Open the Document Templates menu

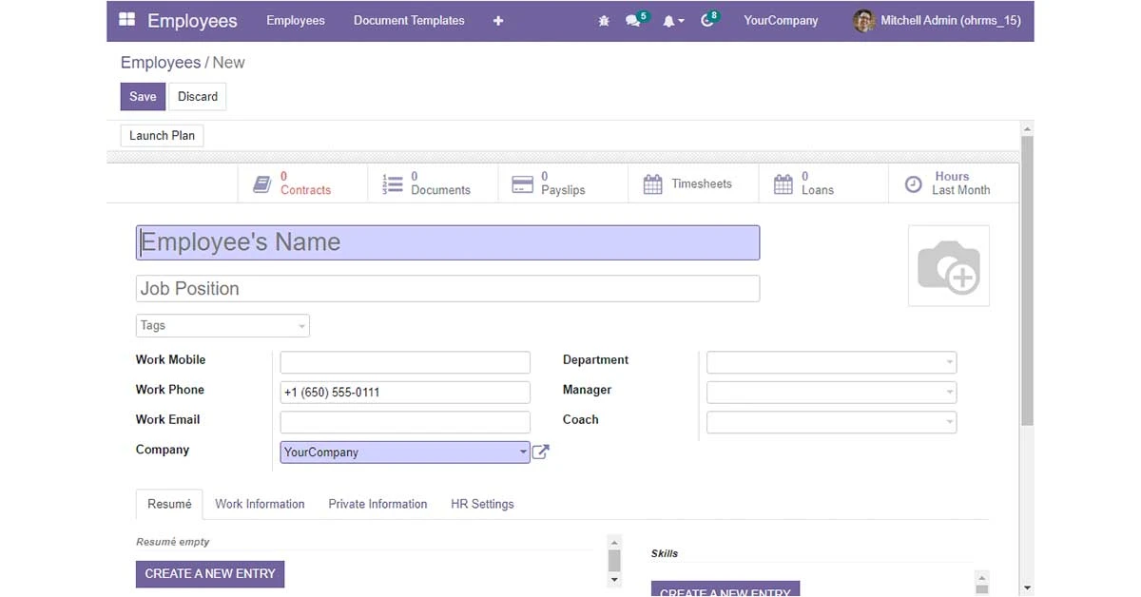[x=409, y=20]
